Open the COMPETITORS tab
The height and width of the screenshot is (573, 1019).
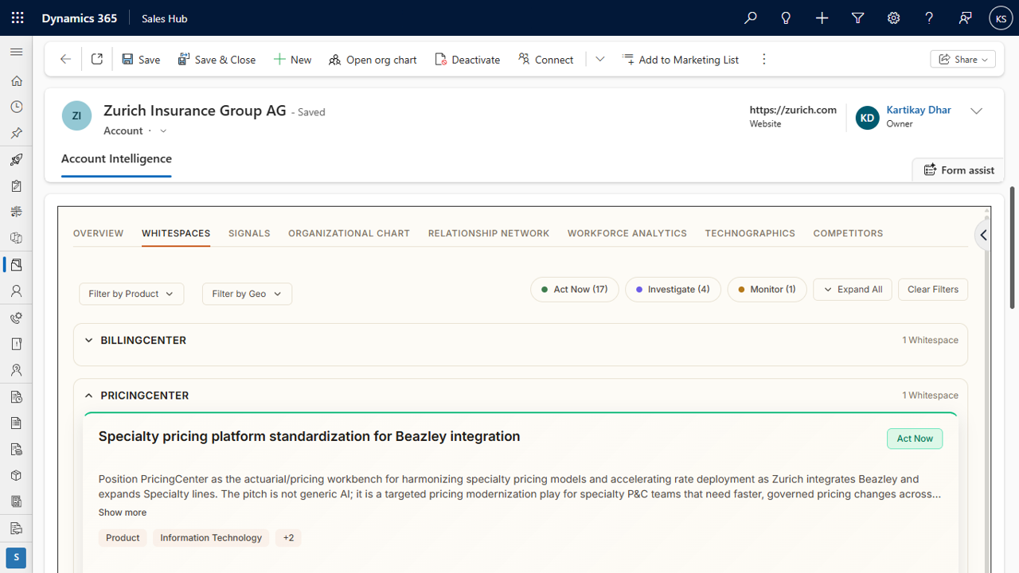848,233
